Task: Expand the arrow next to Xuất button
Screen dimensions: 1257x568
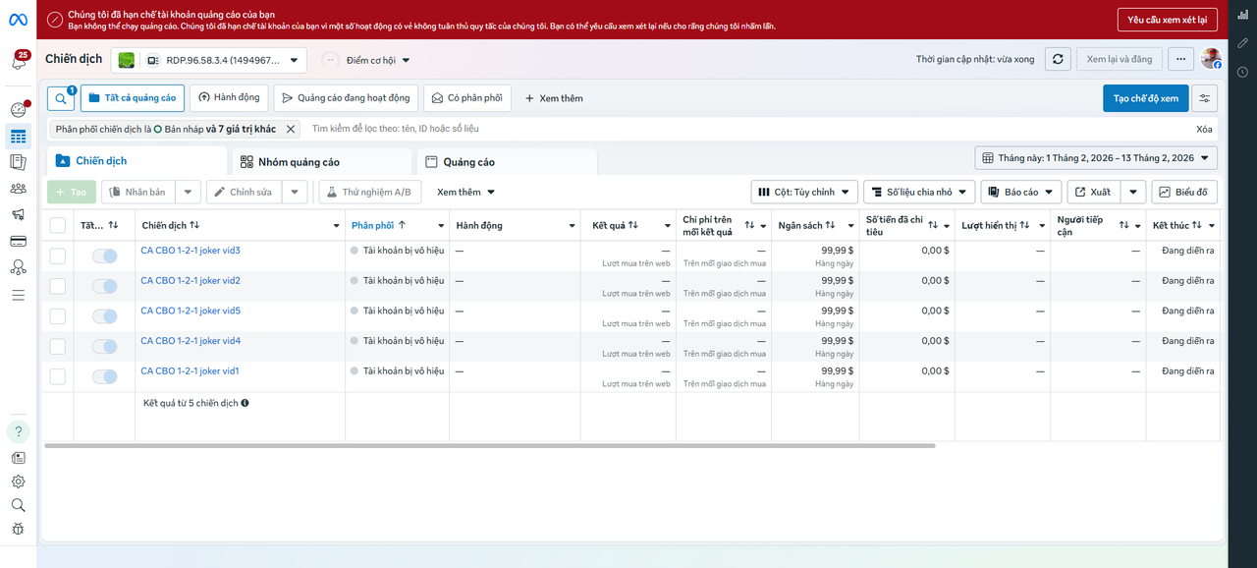Action: [1134, 192]
